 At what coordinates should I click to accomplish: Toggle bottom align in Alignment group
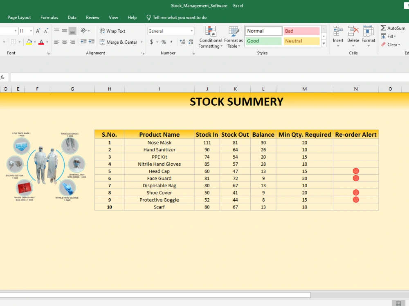pyautogui.click(x=72, y=31)
